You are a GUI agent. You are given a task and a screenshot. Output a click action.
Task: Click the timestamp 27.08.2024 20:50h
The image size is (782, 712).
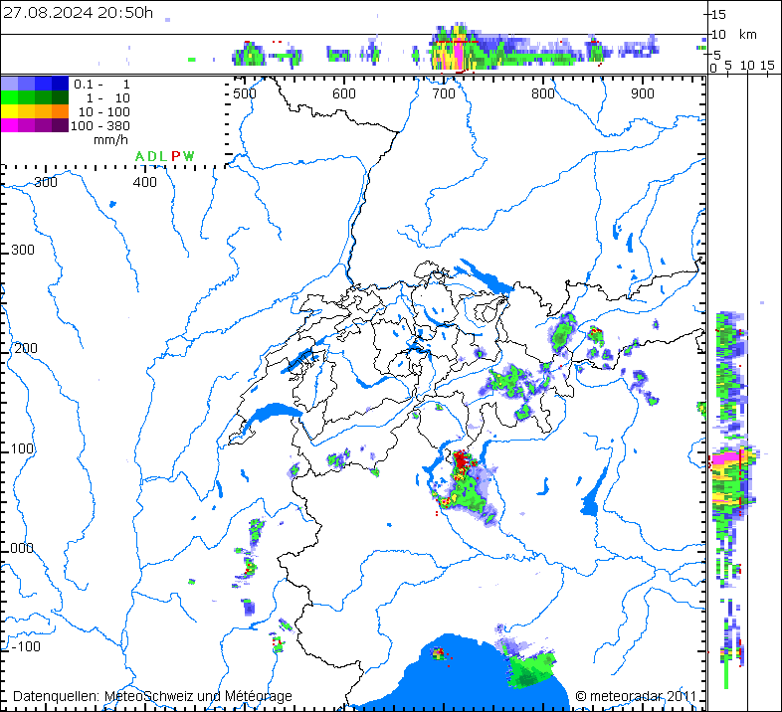click(x=79, y=13)
